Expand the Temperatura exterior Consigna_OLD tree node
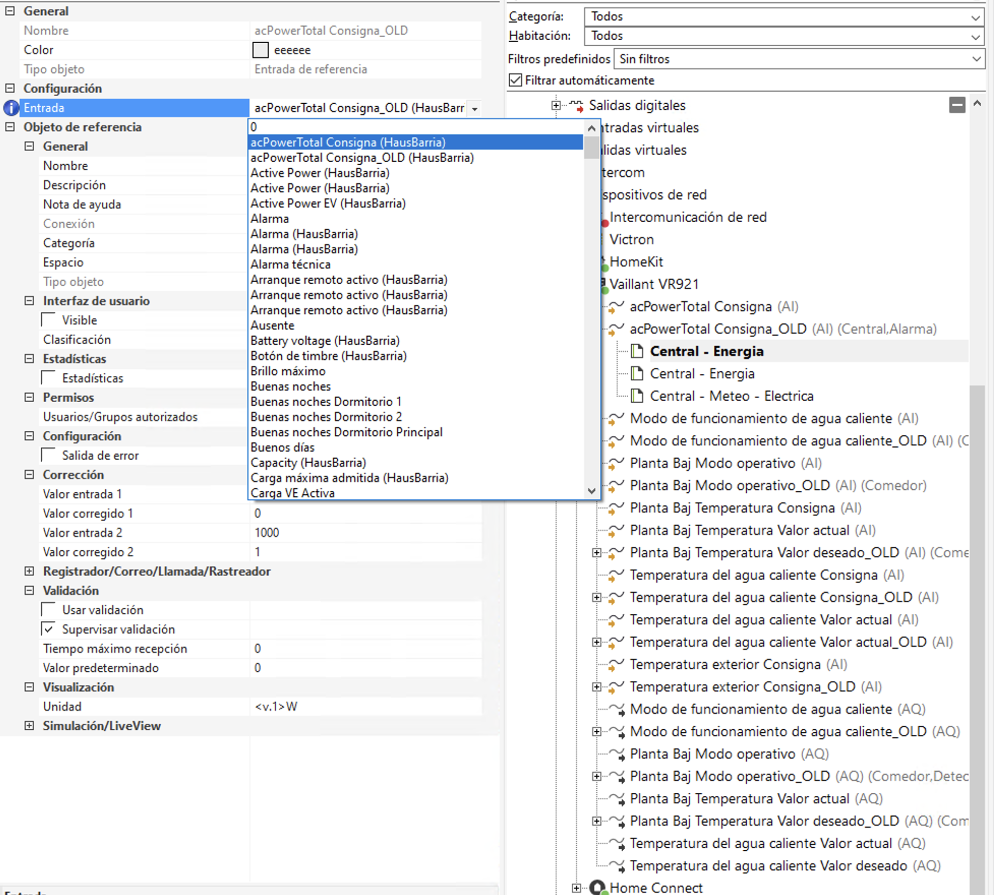 point(597,687)
